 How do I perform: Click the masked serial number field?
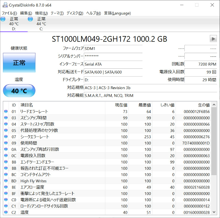113,56
